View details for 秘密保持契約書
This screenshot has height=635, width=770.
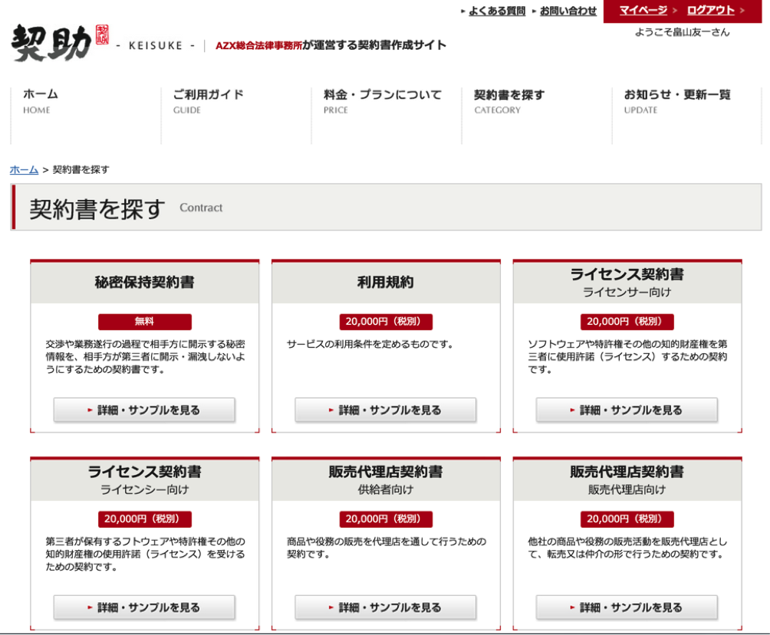(x=144, y=410)
